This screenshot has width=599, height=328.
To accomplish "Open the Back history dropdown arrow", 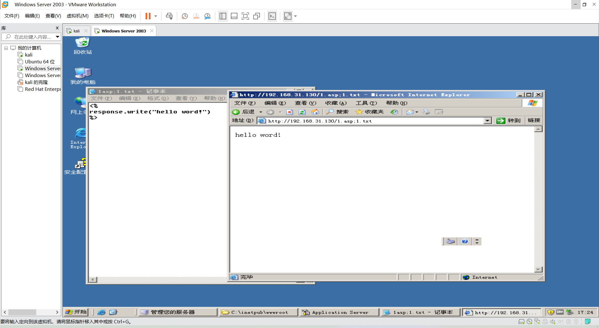I will (261, 112).
